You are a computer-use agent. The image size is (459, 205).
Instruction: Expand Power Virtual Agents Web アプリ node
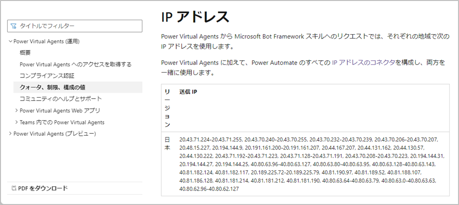pyautogui.click(x=16, y=111)
